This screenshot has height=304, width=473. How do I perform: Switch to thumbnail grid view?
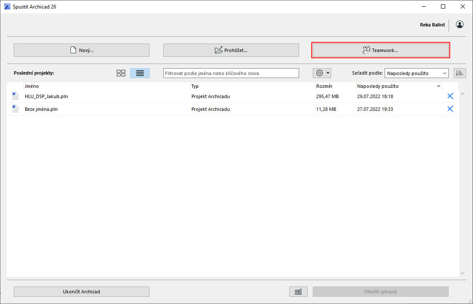[121, 73]
